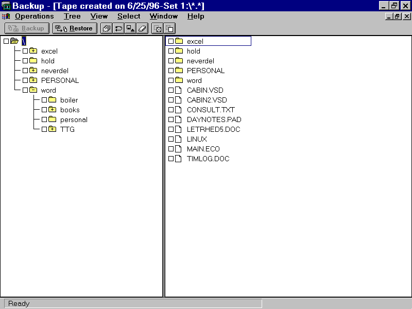Viewport: 412px width, 309px height.
Task: Click the Erase Tape eraser icon
Action: point(143,28)
